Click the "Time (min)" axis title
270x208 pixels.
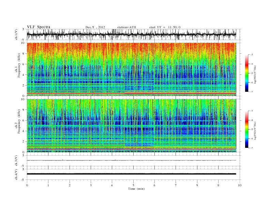[136, 189]
